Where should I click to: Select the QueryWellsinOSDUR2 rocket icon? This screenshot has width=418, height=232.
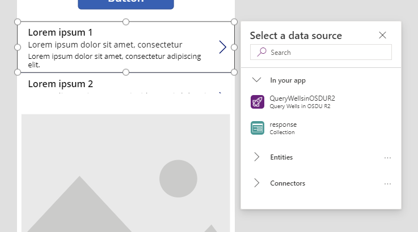(x=257, y=102)
